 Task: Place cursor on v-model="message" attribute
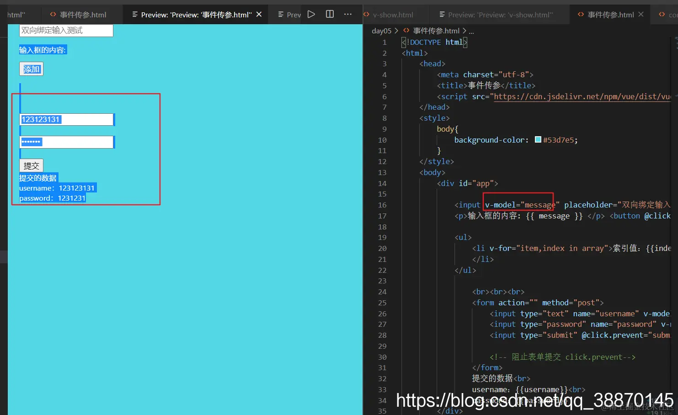(522, 205)
